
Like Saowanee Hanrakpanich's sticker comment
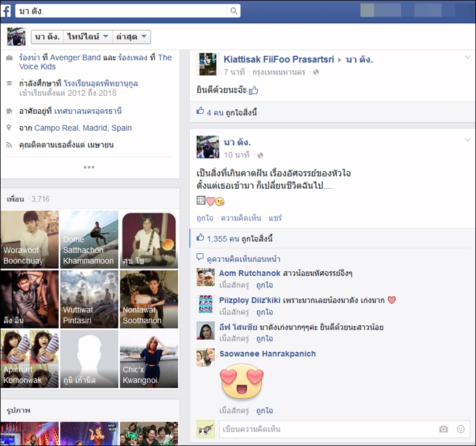(265, 411)
